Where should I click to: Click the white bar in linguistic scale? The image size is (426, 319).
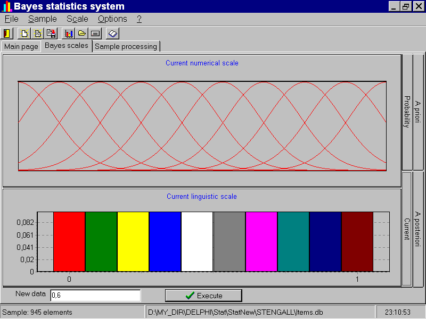[x=197, y=242]
